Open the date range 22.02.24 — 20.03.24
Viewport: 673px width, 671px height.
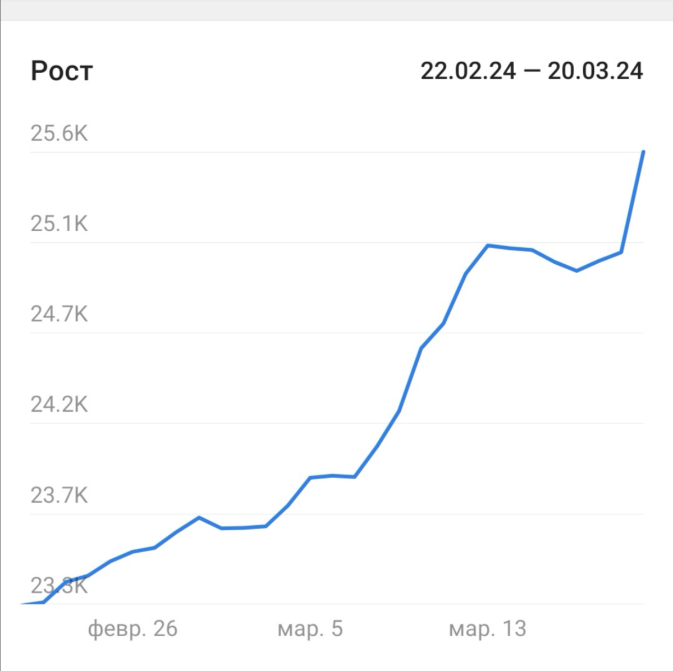[x=531, y=71]
